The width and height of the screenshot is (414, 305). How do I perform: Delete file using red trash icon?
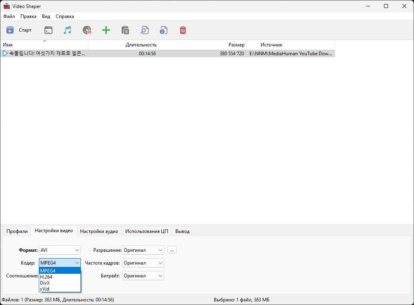pyautogui.click(x=183, y=30)
